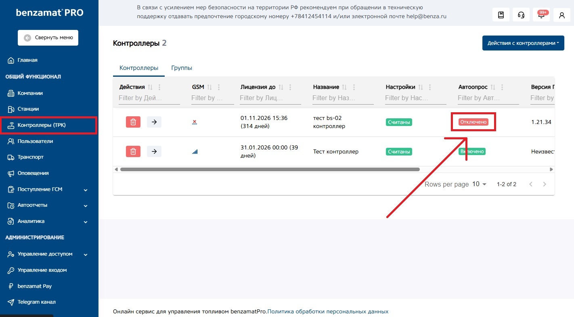Go to next table page
This screenshot has width=574, height=317.
(545, 184)
